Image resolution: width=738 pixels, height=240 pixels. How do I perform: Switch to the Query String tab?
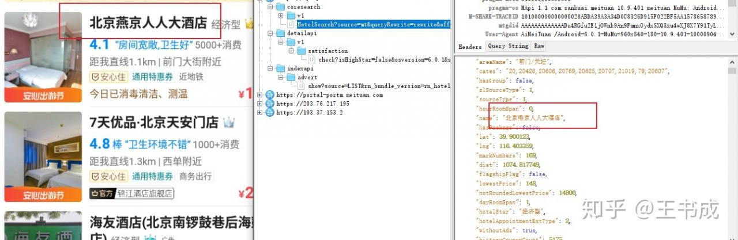(x=507, y=46)
